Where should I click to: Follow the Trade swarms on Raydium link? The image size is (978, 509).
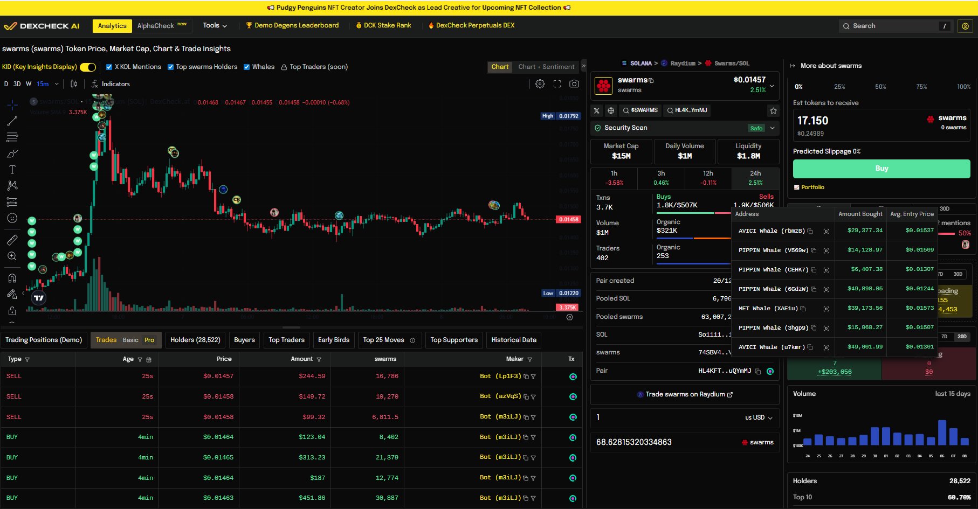pos(685,395)
